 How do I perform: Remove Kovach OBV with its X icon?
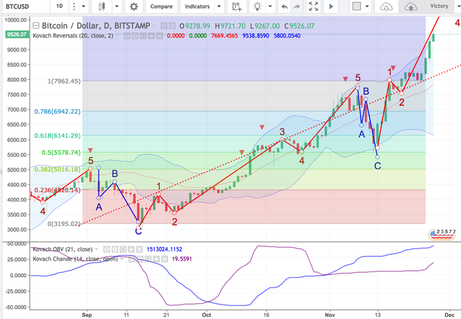click(139, 249)
